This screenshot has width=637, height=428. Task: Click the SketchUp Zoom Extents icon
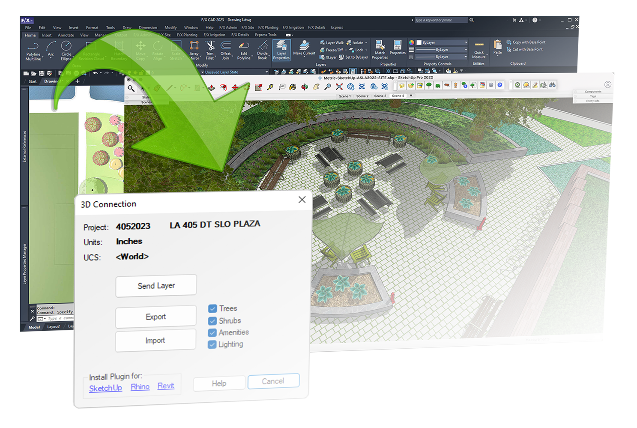coord(339,87)
